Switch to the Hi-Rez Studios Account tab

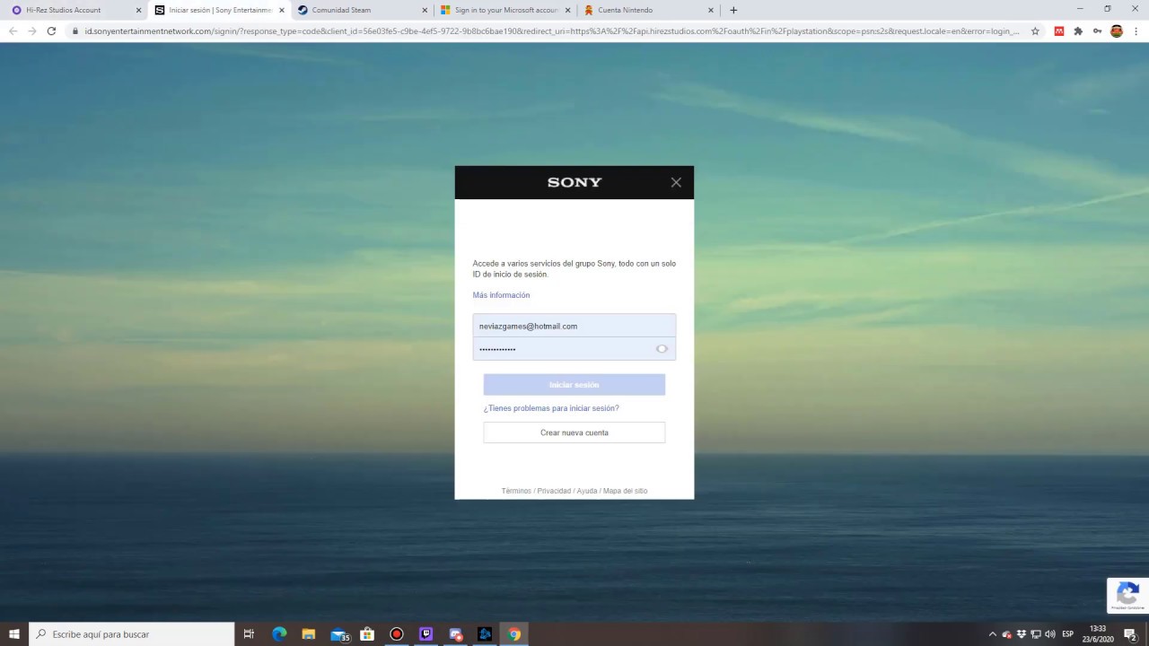coord(74,10)
